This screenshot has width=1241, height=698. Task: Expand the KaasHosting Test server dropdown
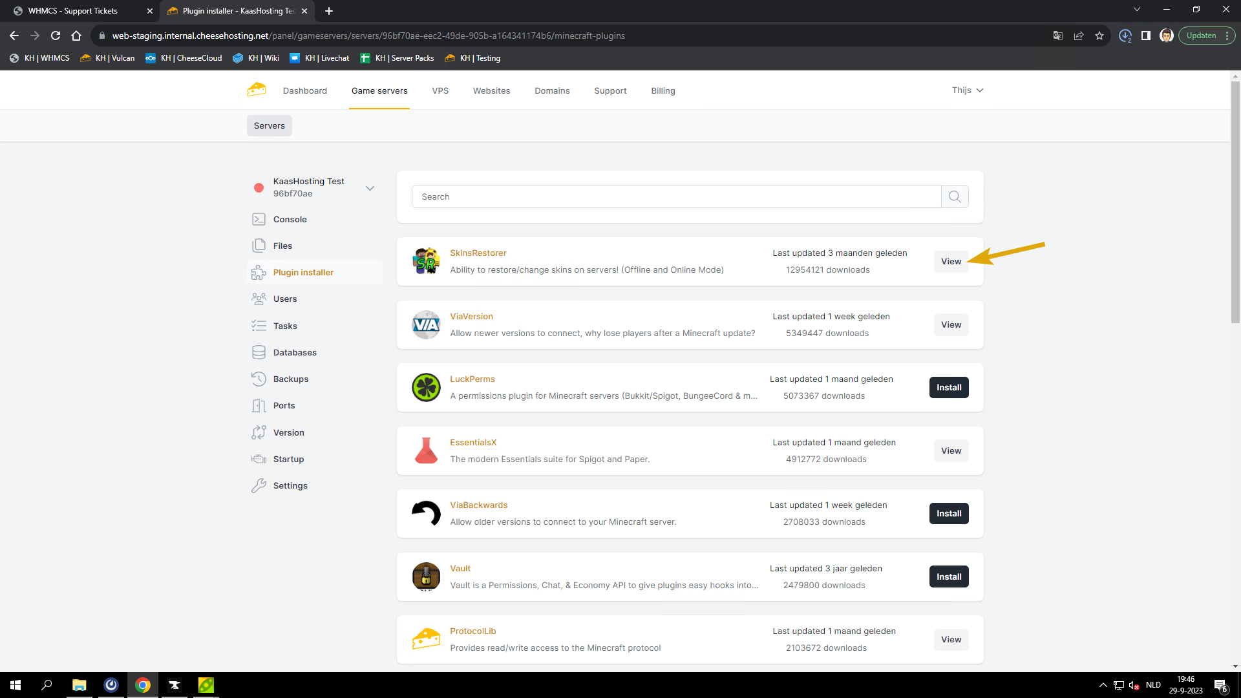(x=370, y=188)
